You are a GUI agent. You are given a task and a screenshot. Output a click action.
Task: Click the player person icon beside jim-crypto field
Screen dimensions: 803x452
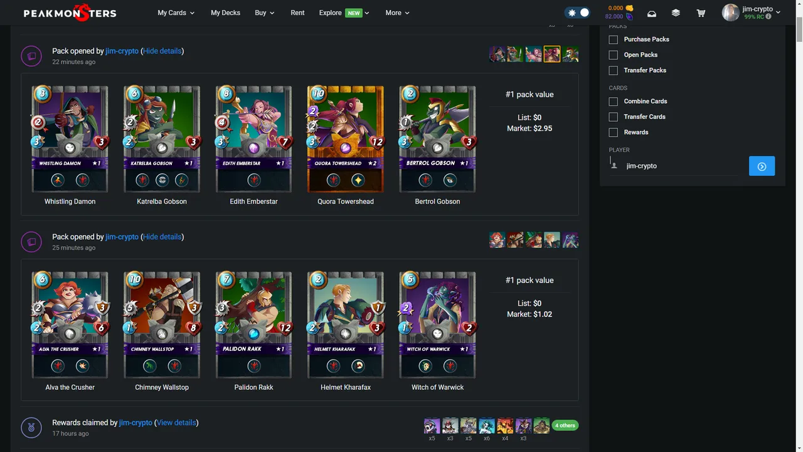[x=614, y=166]
